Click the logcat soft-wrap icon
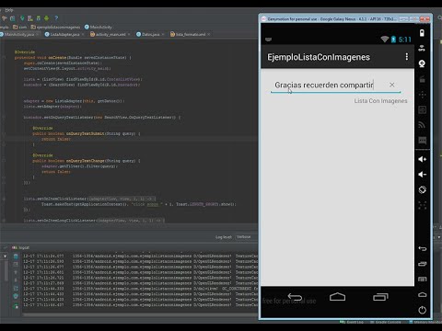The image size is (442, 331). click(16, 289)
